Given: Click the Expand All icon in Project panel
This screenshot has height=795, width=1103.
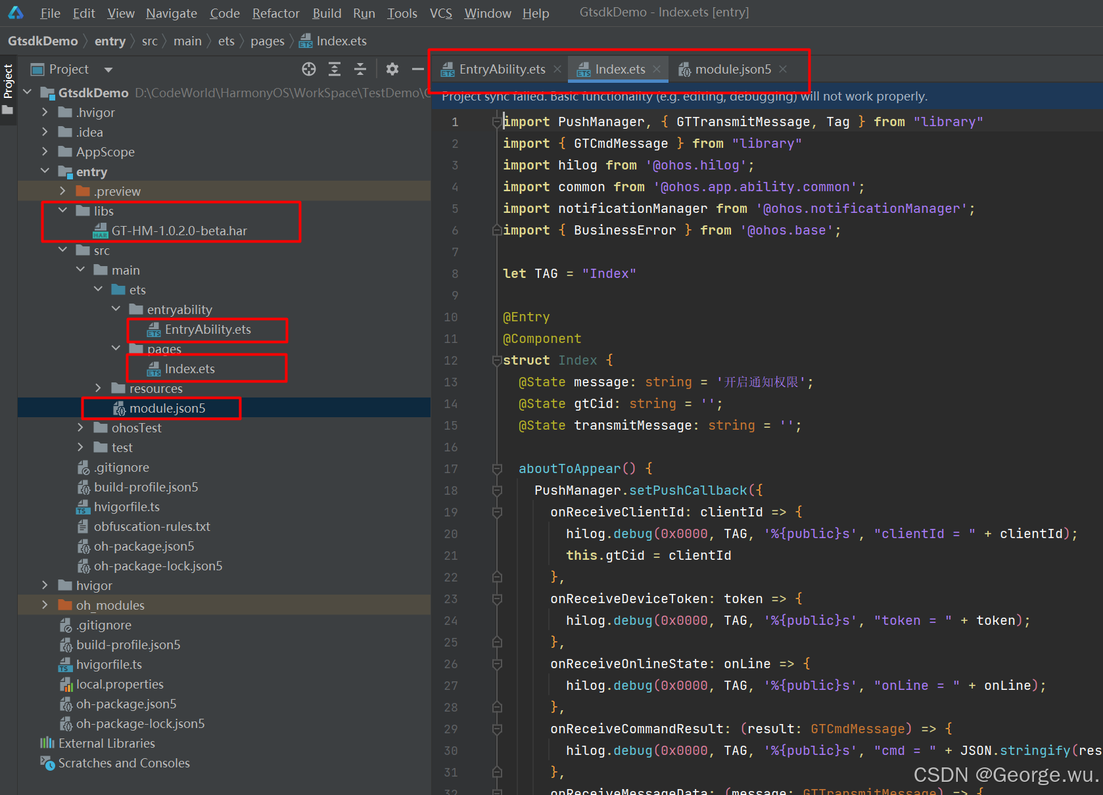Looking at the screenshot, I should coord(335,69).
